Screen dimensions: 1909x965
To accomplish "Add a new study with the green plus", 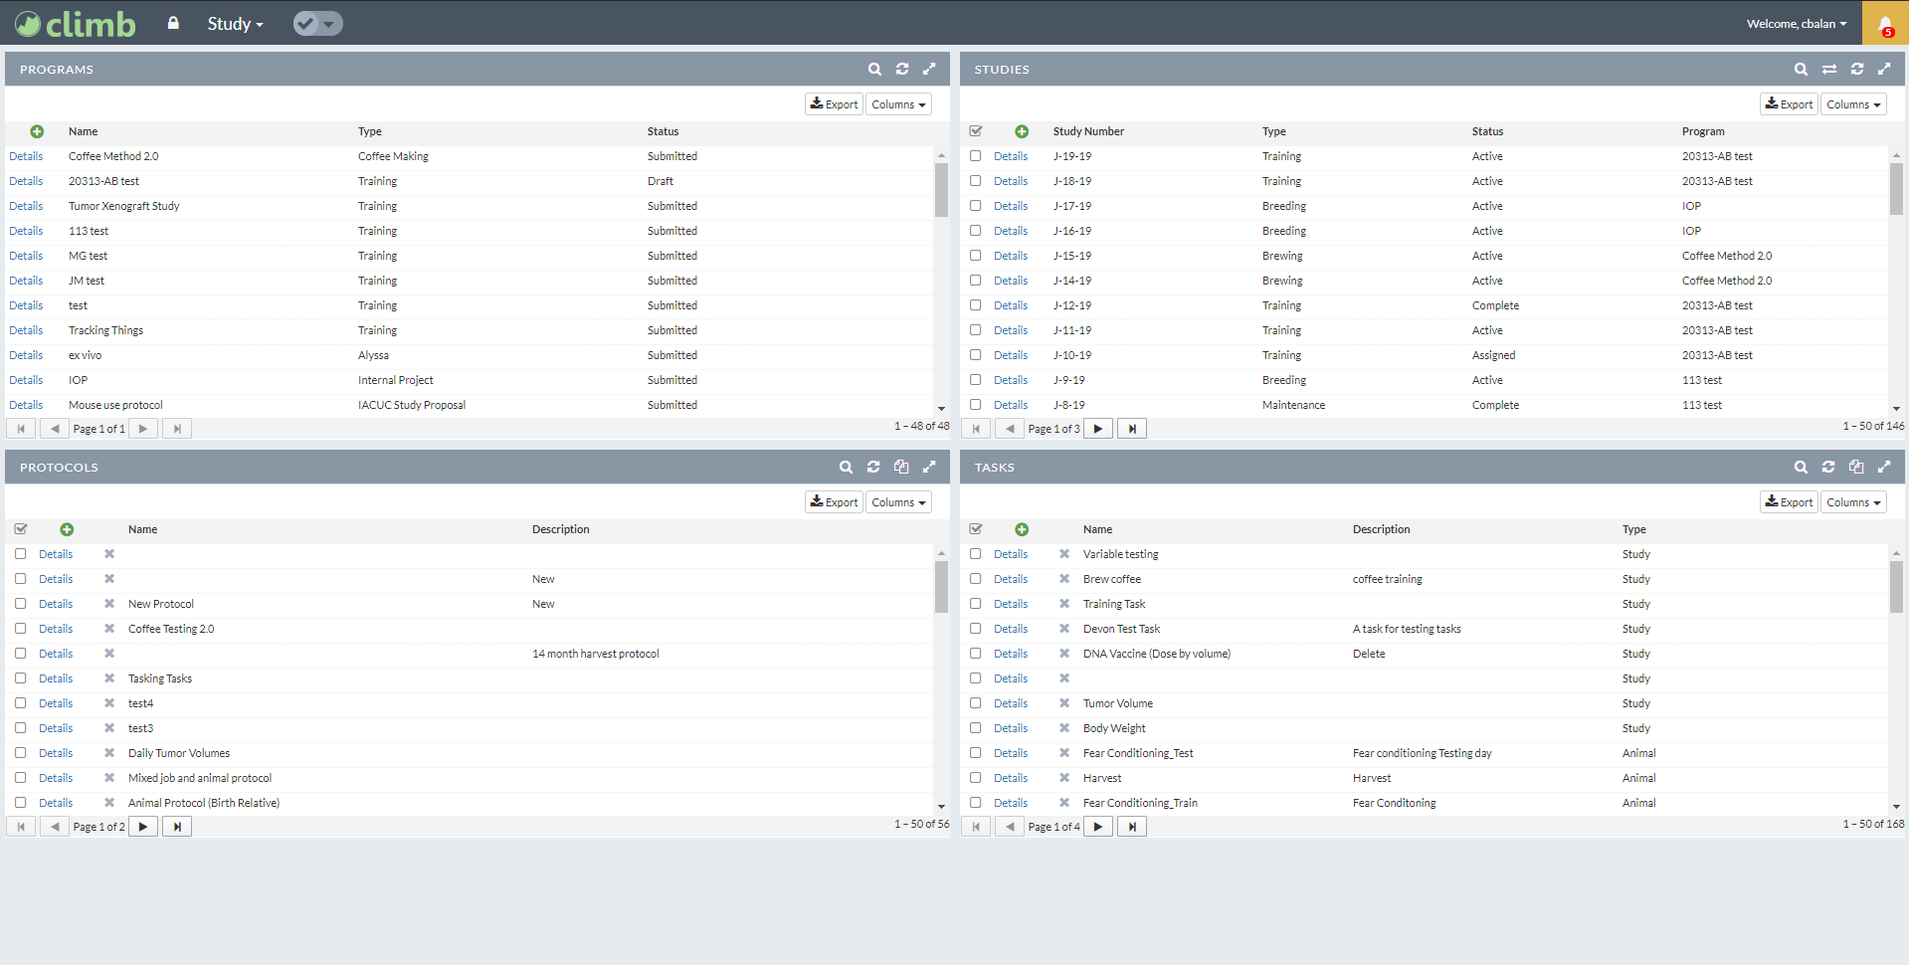I will (x=1022, y=131).
